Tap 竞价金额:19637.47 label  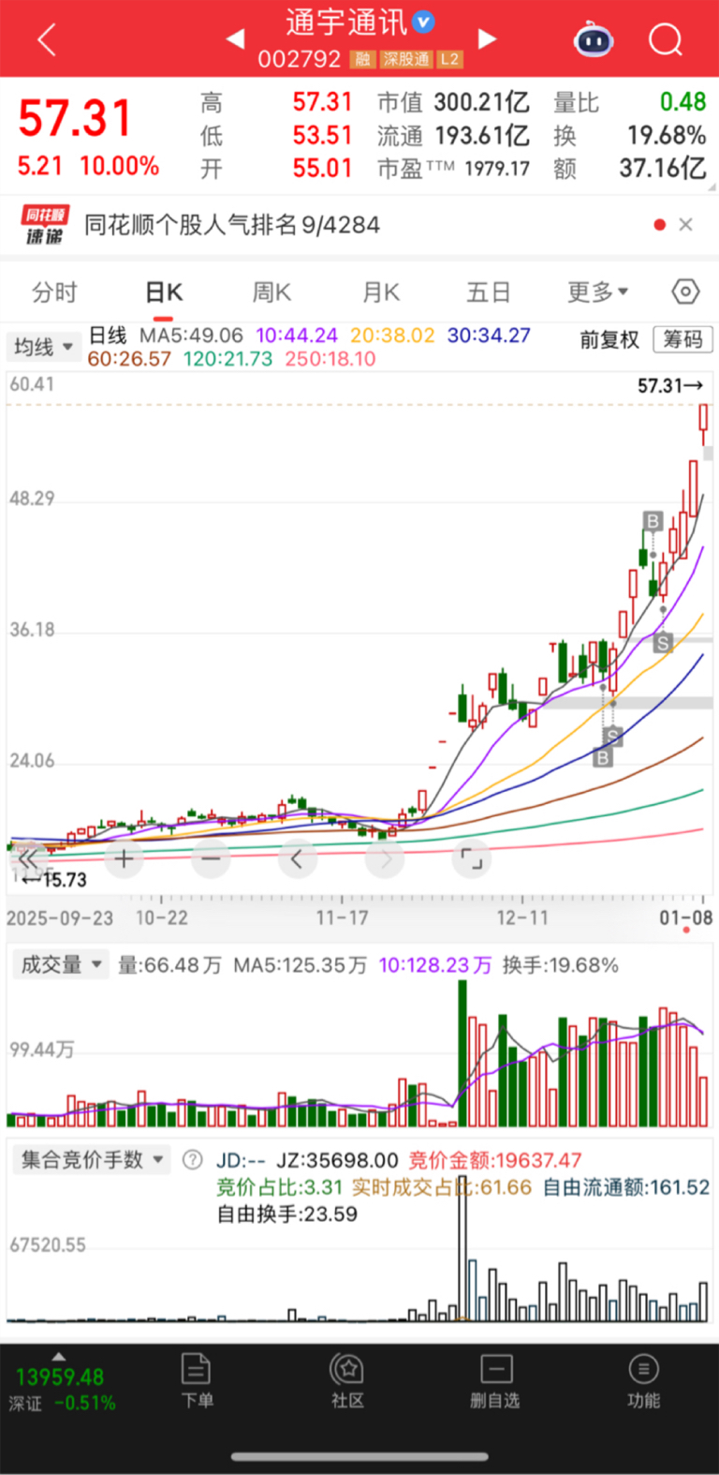point(495,1160)
